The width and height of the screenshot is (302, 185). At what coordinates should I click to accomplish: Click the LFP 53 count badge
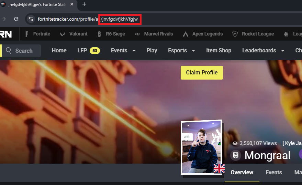95,51
